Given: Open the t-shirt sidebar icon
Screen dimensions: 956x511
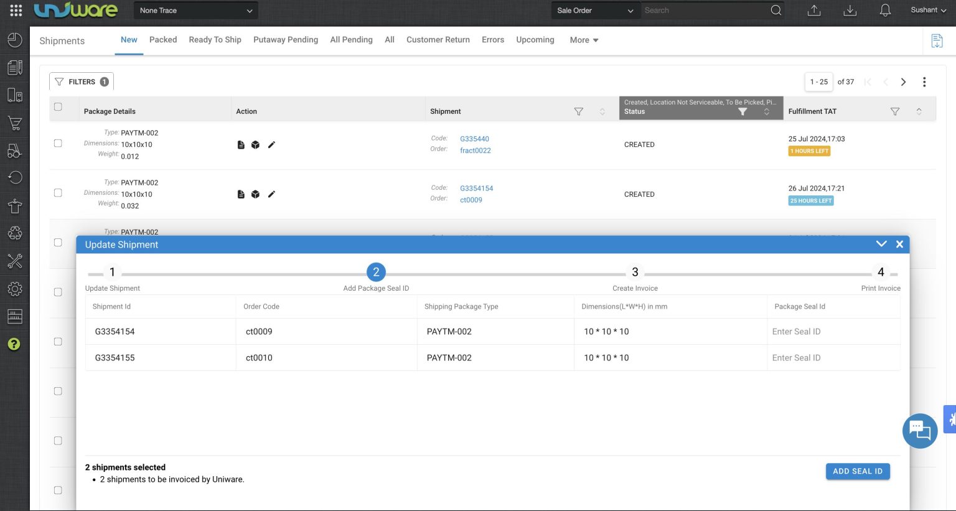Looking at the screenshot, I should coord(15,206).
